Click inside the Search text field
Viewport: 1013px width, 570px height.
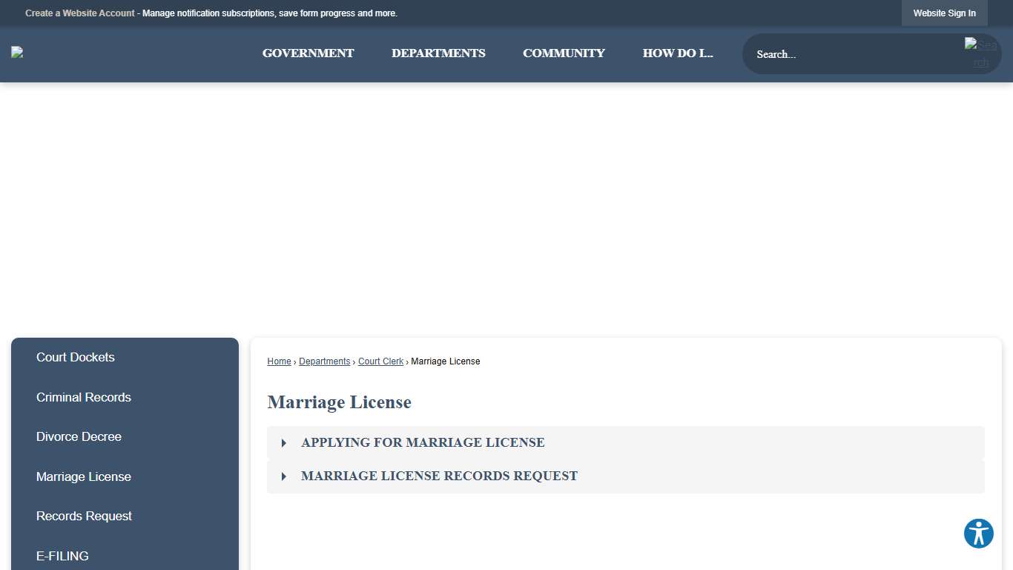[831, 53]
